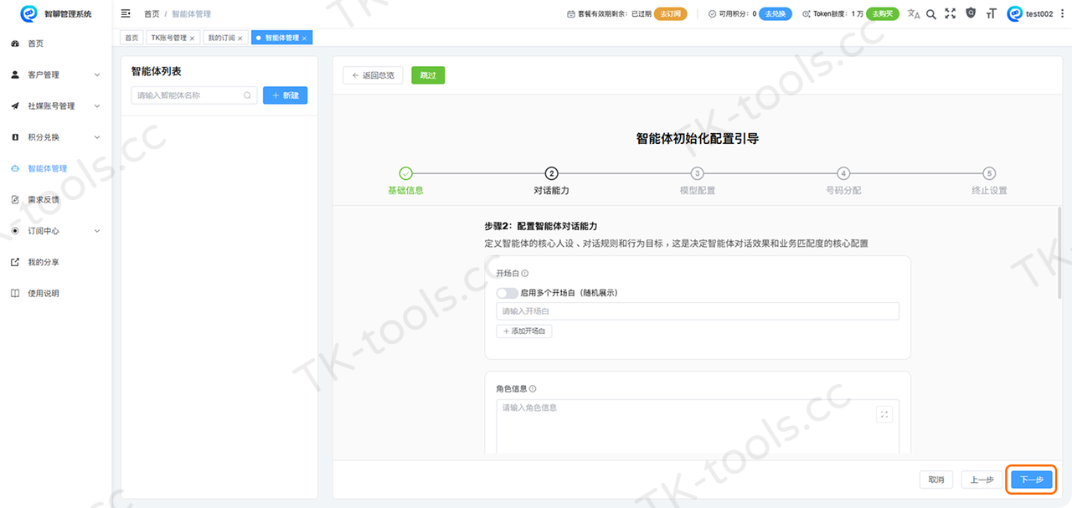This screenshot has height=508, width=1072.
Task: Click step 1 基础信息 checkmark circle
Action: coord(405,173)
